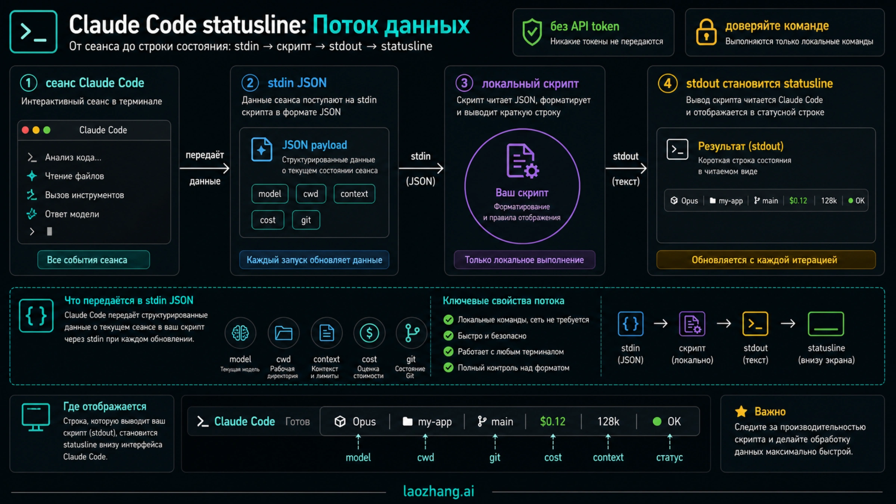This screenshot has height=504, width=896.
Task: Click the brain icon above the 'Текущая модель' caption
Action: coord(240,333)
